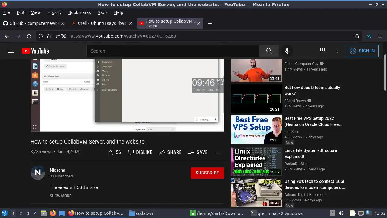Open the Nicsena channel name link

57,170
